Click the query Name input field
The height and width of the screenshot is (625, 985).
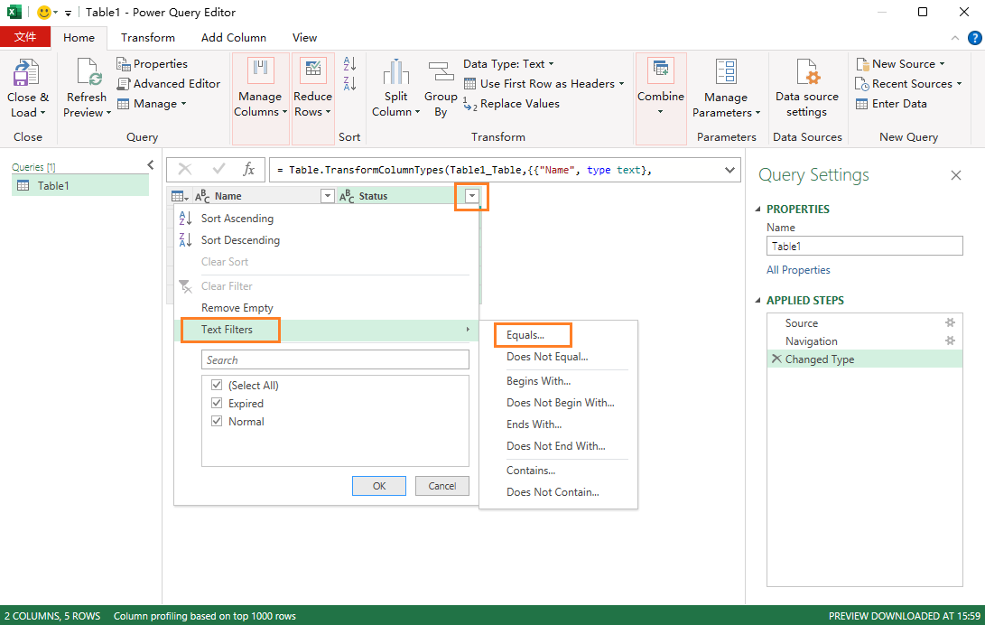click(863, 246)
